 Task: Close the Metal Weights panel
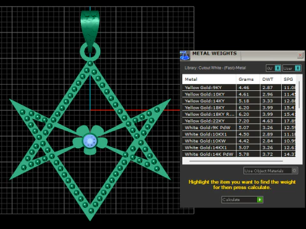pyautogui.click(x=300, y=55)
